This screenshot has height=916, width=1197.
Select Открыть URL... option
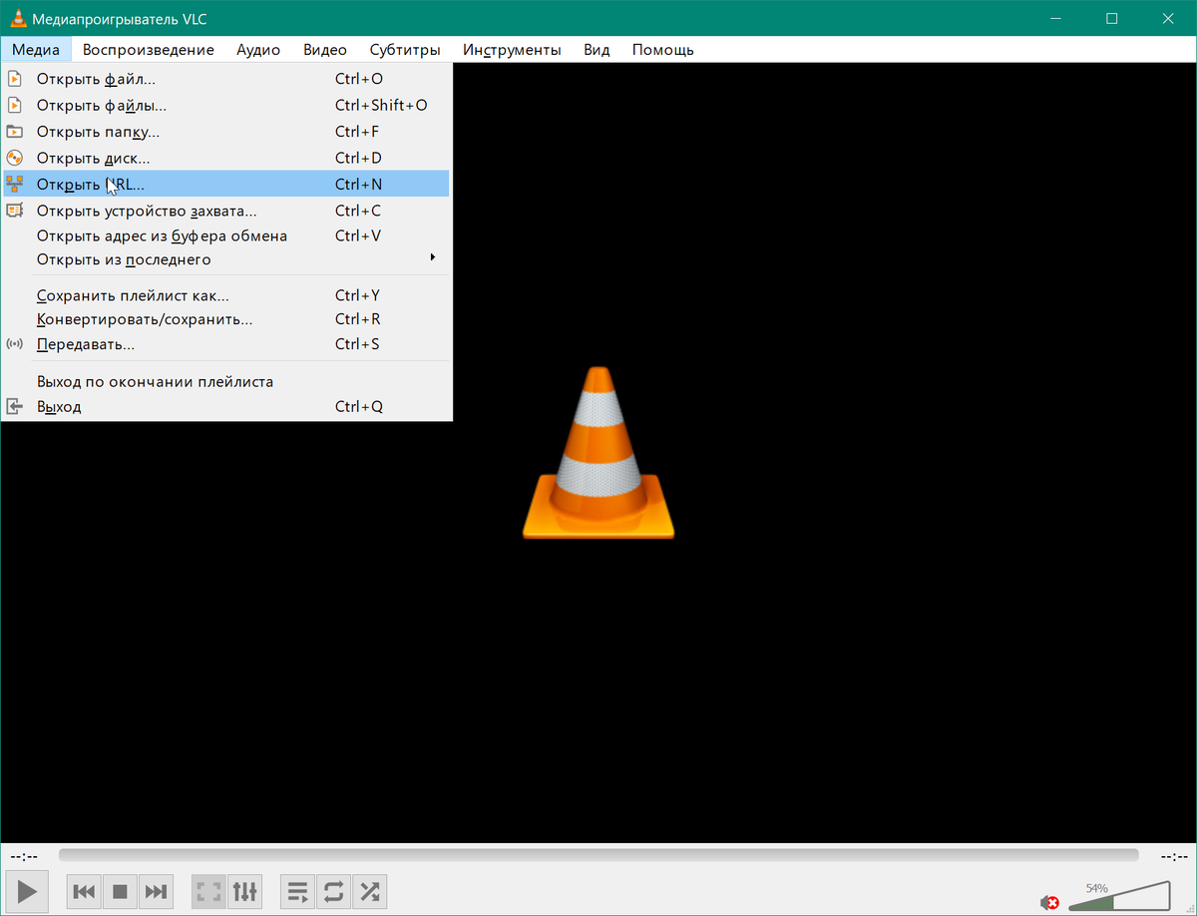coord(225,184)
